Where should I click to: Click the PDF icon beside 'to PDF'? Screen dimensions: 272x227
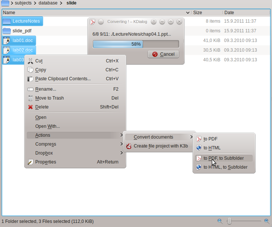[x=199, y=139]
